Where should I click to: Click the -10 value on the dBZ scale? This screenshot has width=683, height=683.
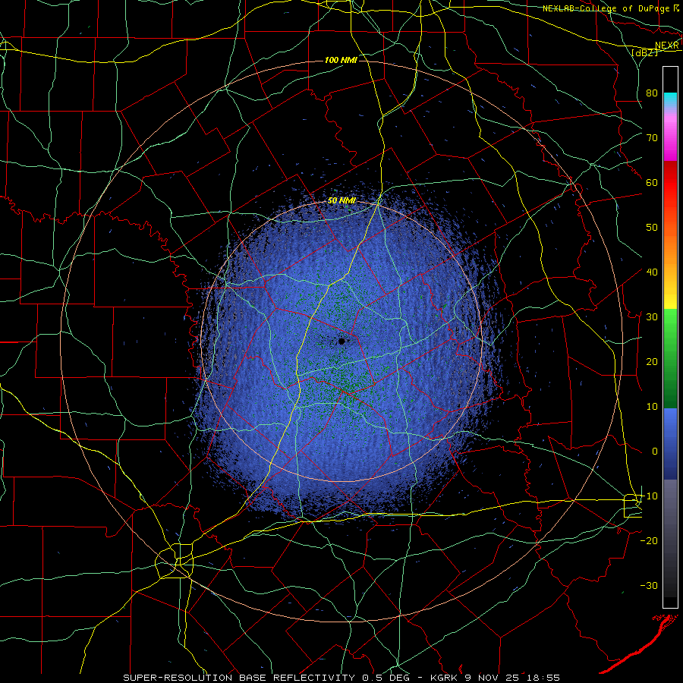point(649,496)
